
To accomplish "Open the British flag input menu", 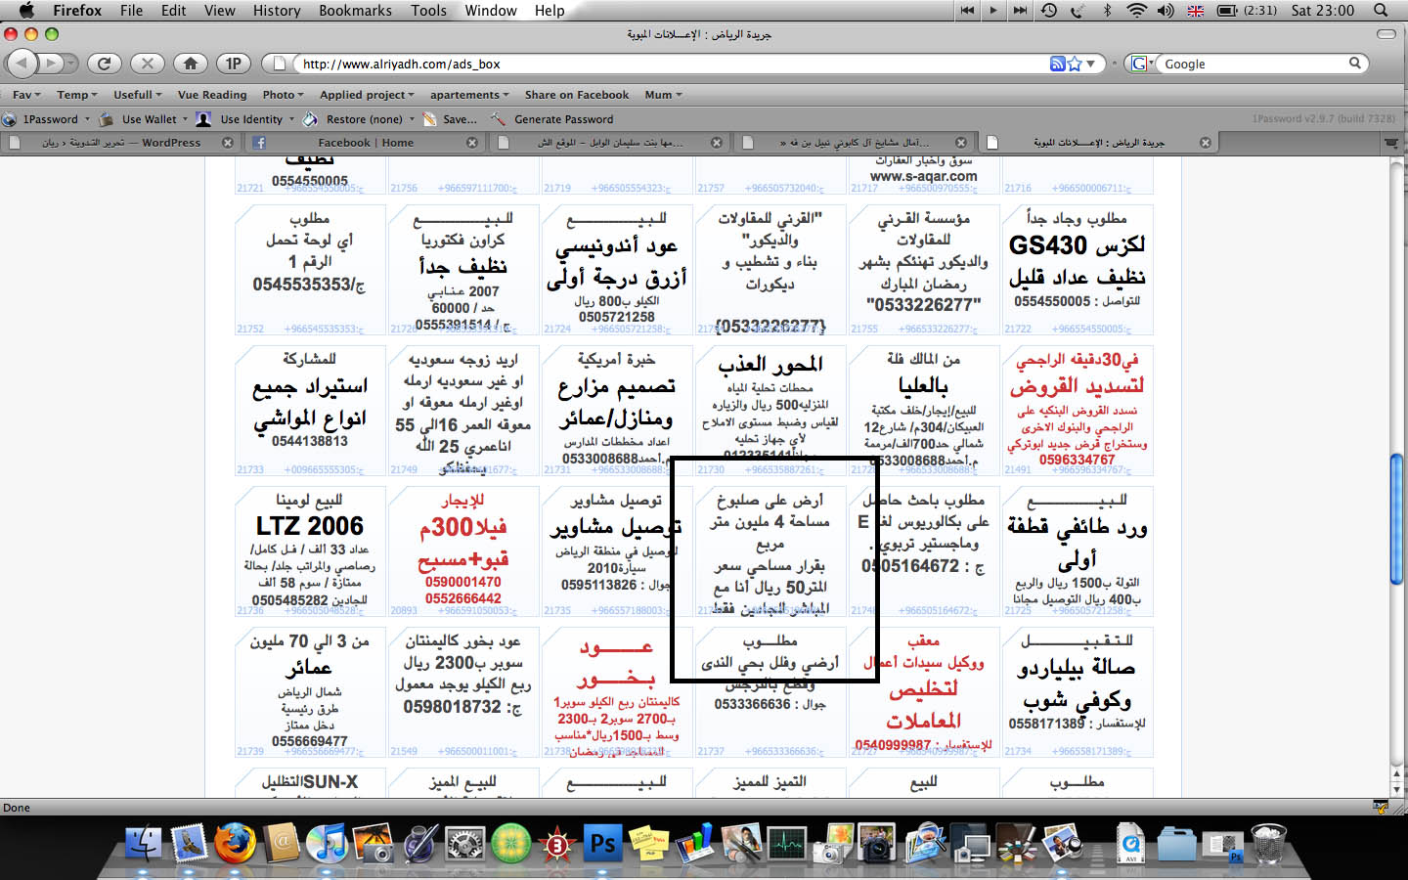I will tap(1196, 11).
